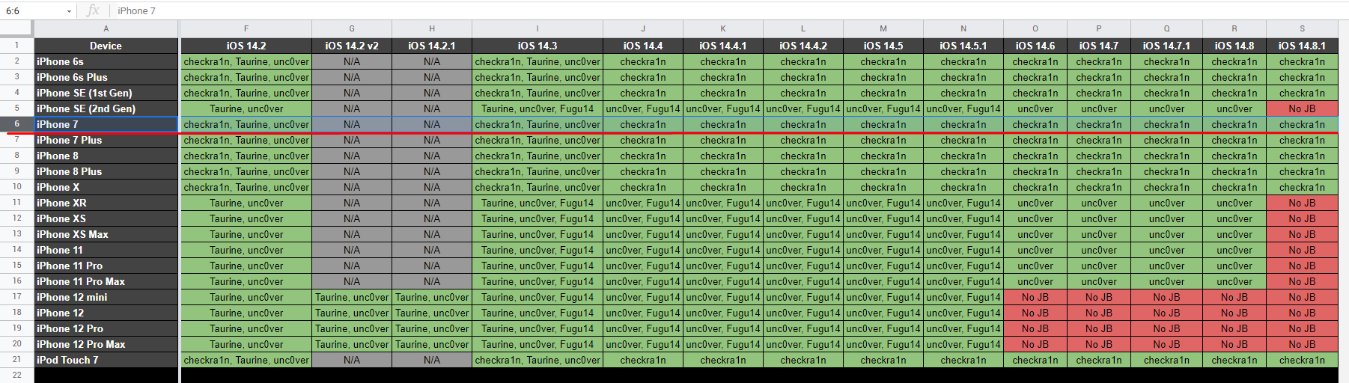Select row 21 header
Screen dimensions: 1349x383
coord(16,360)
